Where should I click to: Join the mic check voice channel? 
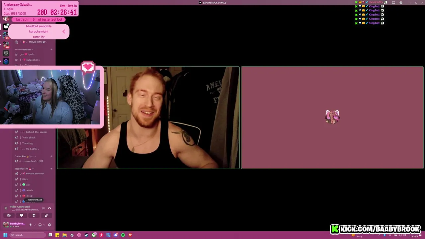point(33,137)
